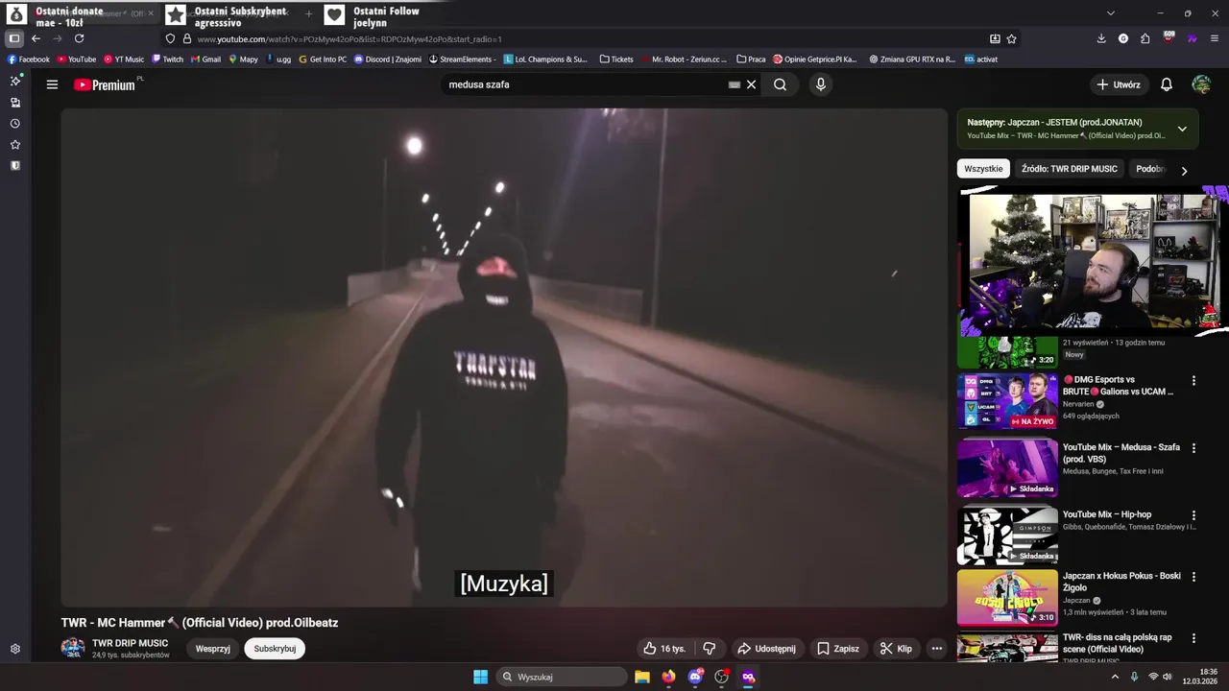
Task: Open options menu for DMG Esports video
Action: pos(1194,381)
